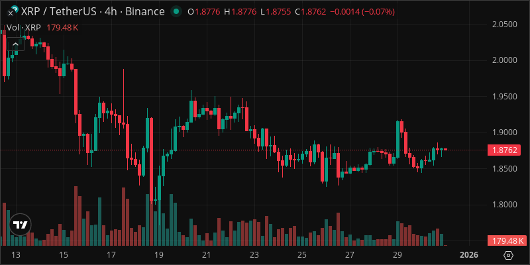
Task: Click date 23 on the time axis
Action: (254, 254)
